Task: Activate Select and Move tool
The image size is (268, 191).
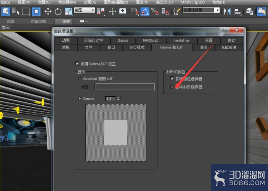Action: (x=48, y=11)
